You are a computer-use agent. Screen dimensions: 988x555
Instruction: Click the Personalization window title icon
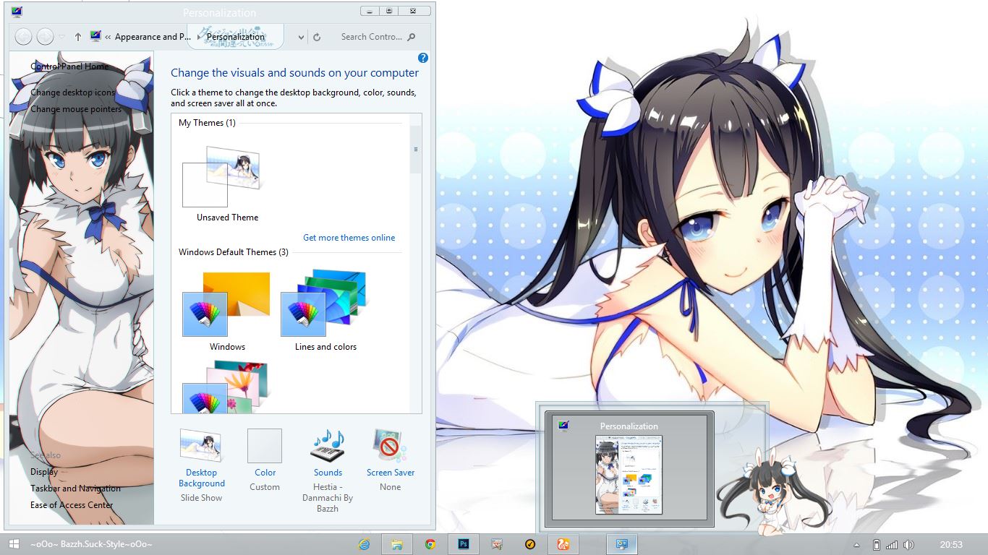17,12
